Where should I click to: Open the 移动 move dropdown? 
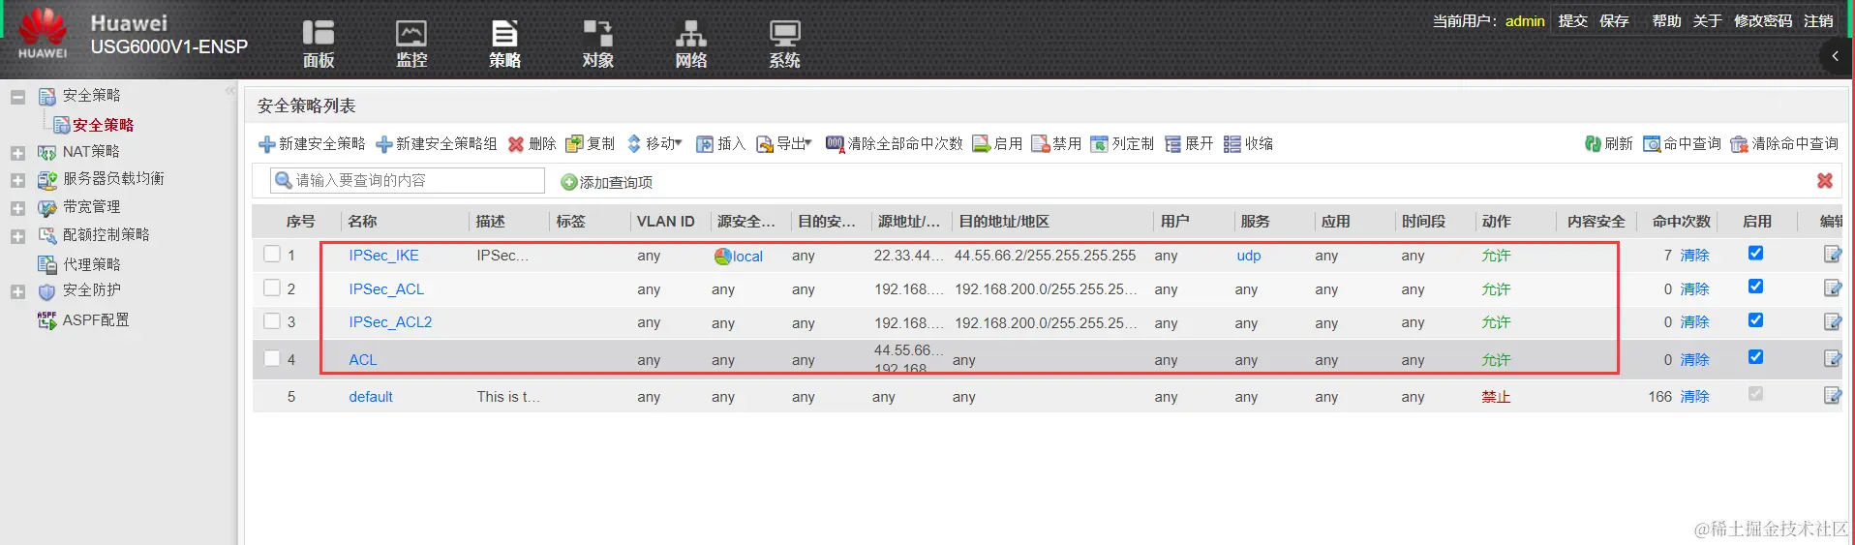(x=654, y=143)
